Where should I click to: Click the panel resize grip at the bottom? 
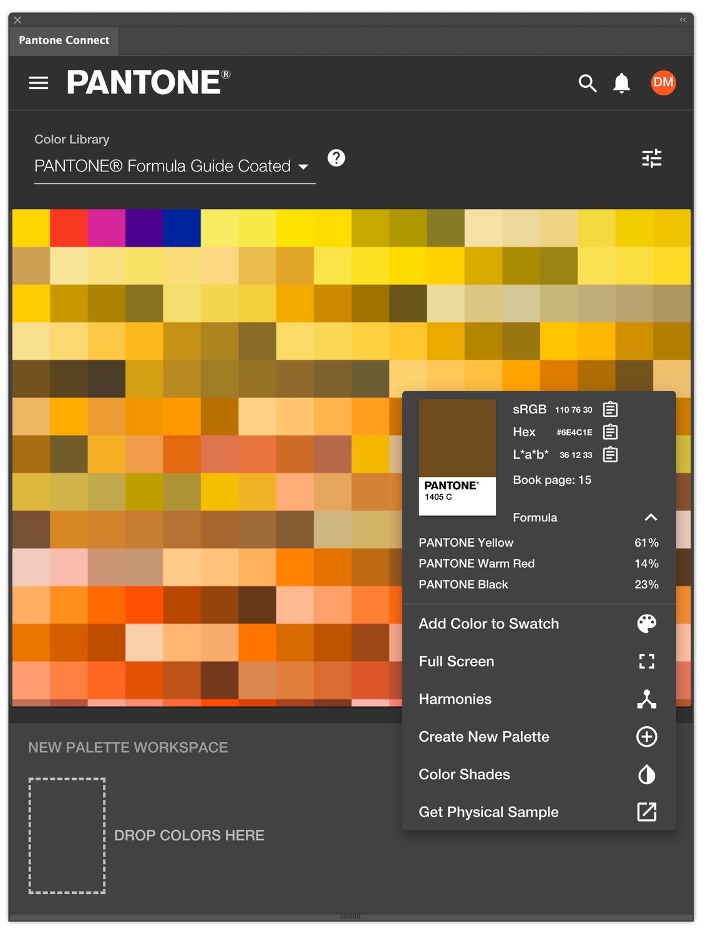(351, 916)
